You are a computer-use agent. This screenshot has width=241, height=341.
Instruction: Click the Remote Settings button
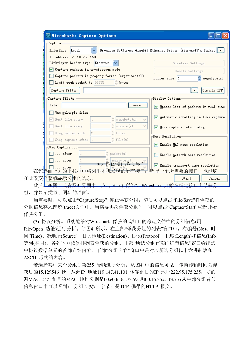[x=189, y=71]
